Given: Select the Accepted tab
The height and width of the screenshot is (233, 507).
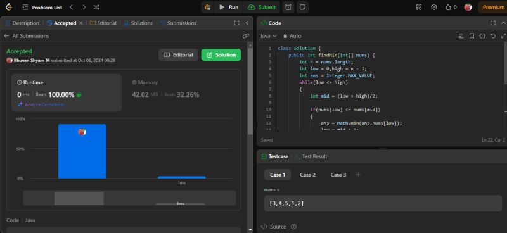Looking at the screenshot, I should coord(61,23).
